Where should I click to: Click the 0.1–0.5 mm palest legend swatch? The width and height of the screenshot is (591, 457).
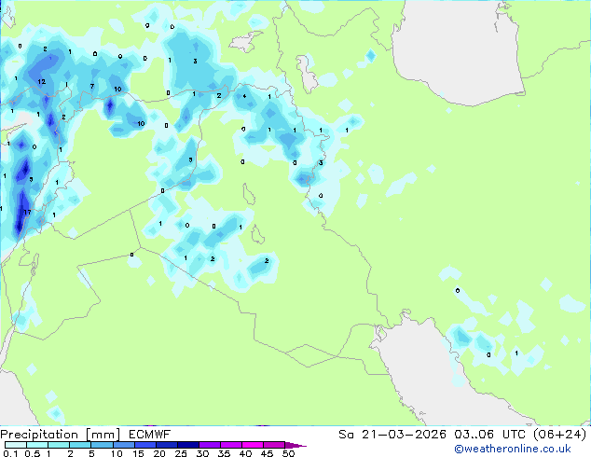pos(16,445)
